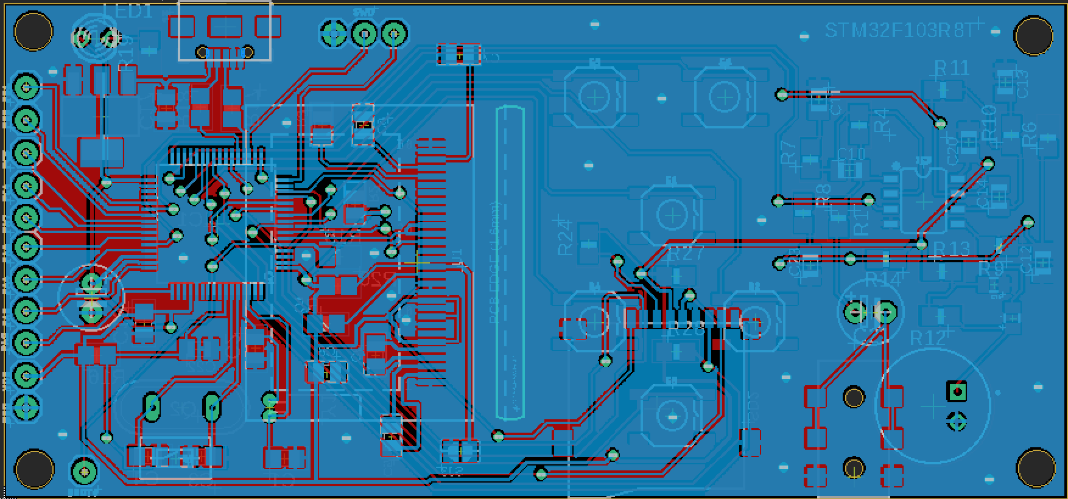This screenshot has width=1068, height=499.
Task: Click the R12 reference text
Action: coord(929,338)
